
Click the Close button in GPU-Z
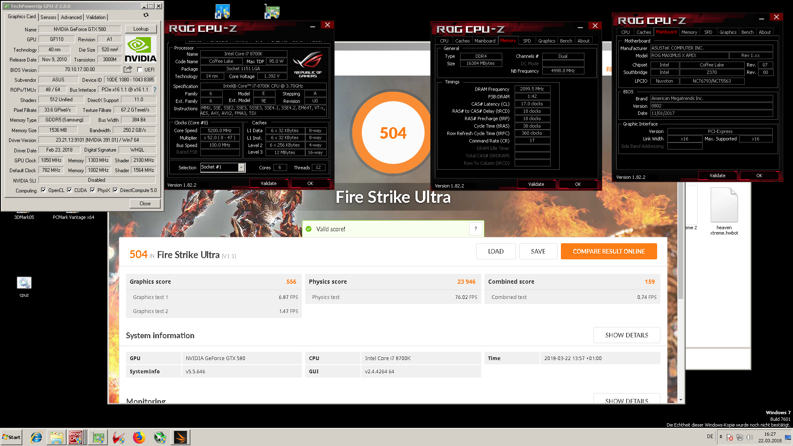tap(145, 204)
